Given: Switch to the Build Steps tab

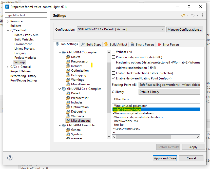Looking at the screenshot, I should [x=91, y=44].
